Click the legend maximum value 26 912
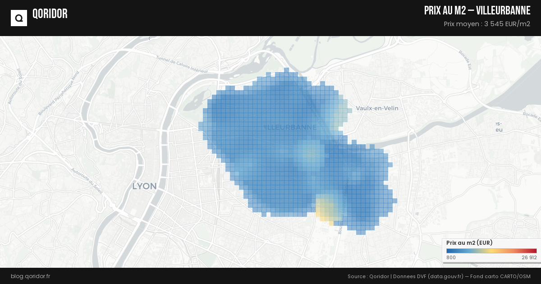 click(529, 257)
